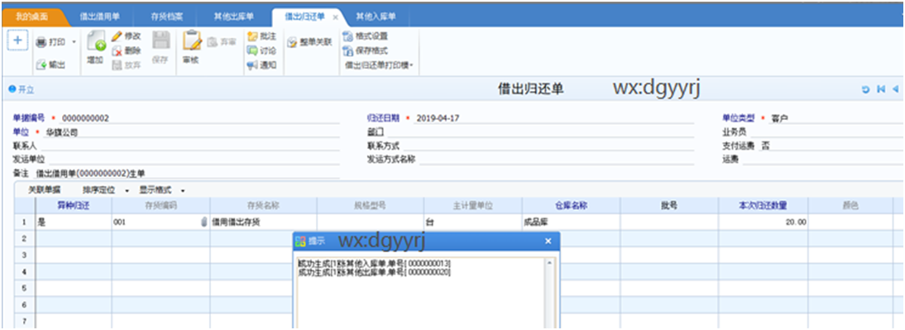Switch to the 其他出库单 tab
Image resolution: width=905 pixels, height=330 pixels.
(x=233, y=17)
